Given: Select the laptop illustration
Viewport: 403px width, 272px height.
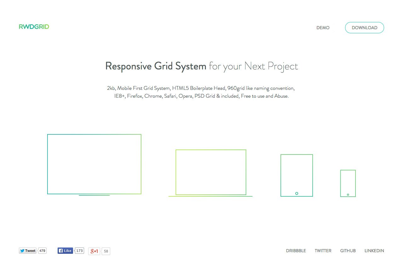Looking at the screenshot, I should click(211, 171).
